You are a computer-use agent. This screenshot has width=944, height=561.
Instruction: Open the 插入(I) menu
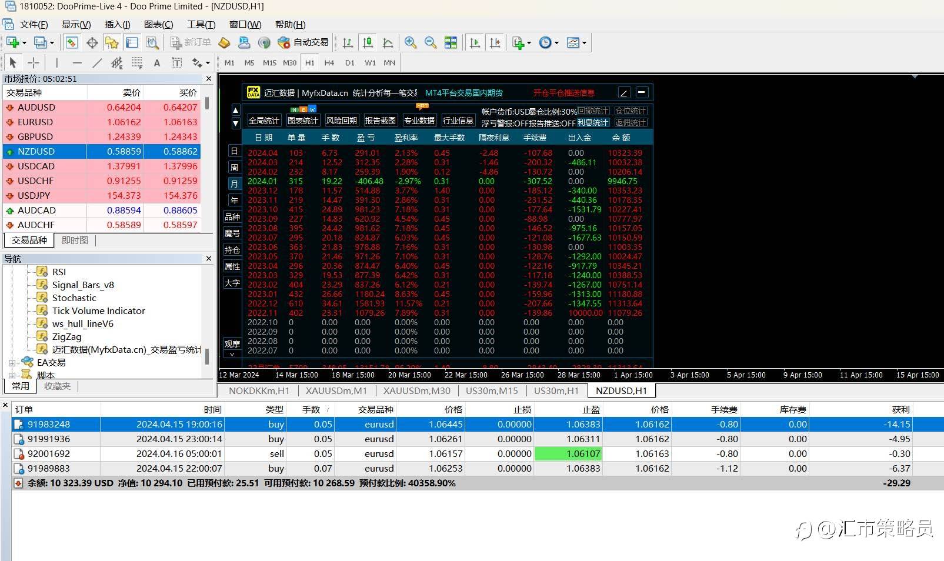click(x=117, y=24)
